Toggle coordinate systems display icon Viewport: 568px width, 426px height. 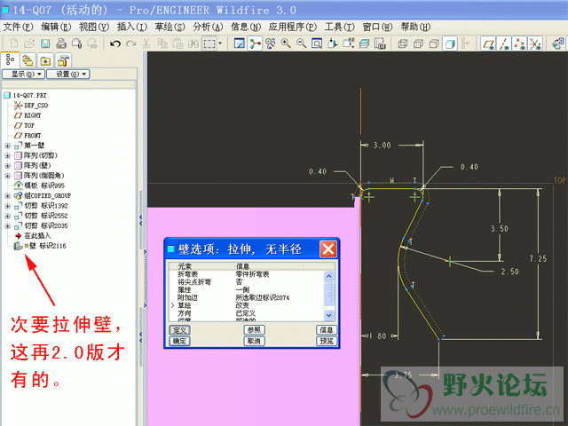click(535, 43)
